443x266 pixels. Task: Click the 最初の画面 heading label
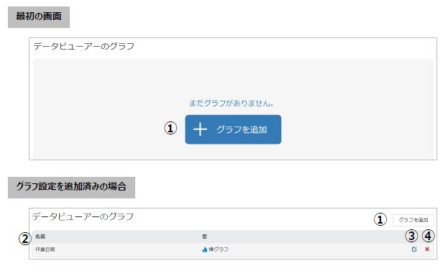(39, 17)
